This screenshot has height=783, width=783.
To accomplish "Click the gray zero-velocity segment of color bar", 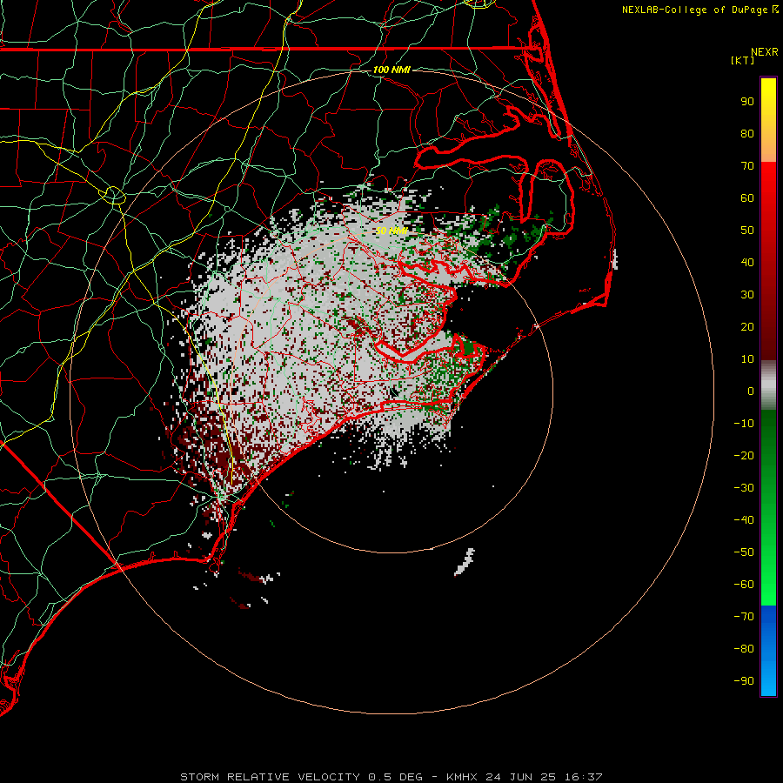I will tap(768, 385).
